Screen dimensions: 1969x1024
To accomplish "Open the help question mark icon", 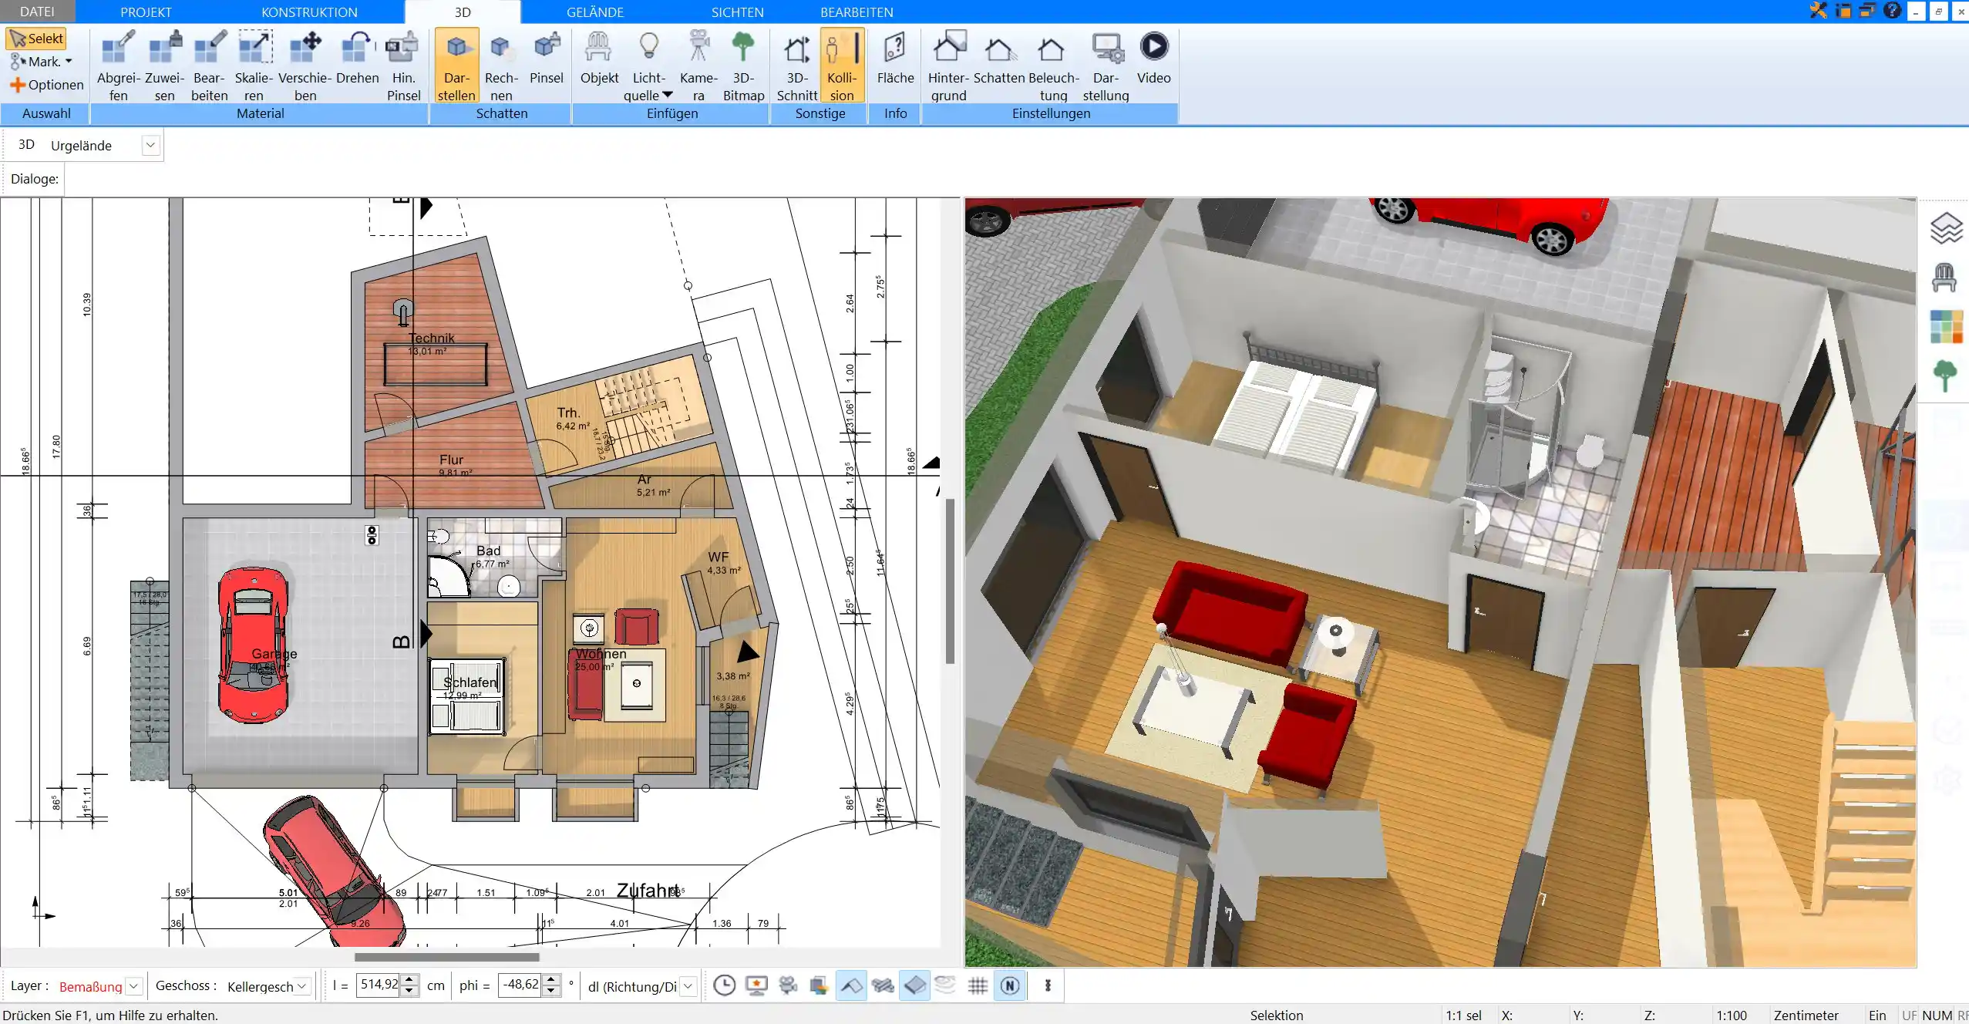I will pos(1892,11).
